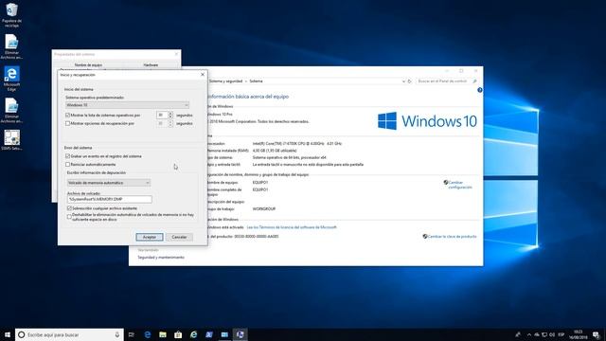This screenshot has width=606, height=341.
Task: Launch Internet Explorer from the taskbar
Action: pos(193,334)
